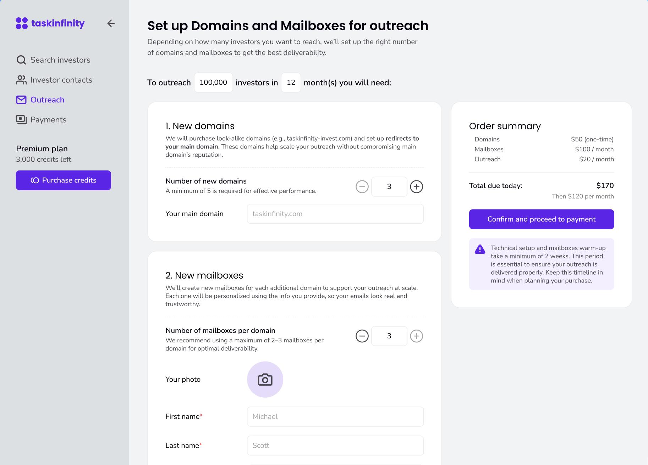Collapse sidebar with the back arrow
Viewport: 648px width, 465px height.
click(x=111, y=23)
